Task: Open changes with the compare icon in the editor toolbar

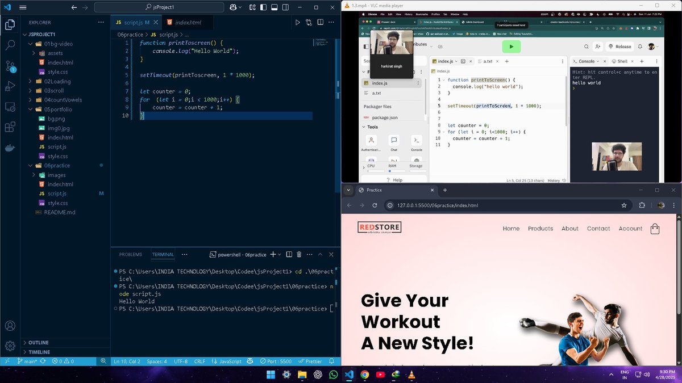Action: coord(309,22)
